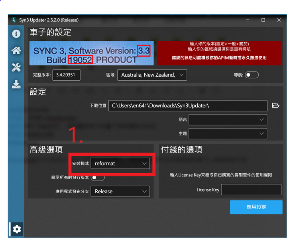Toggle the 導航 navigation switch
The width and height of the screenshot is (287, 238).
coord(252,75)
